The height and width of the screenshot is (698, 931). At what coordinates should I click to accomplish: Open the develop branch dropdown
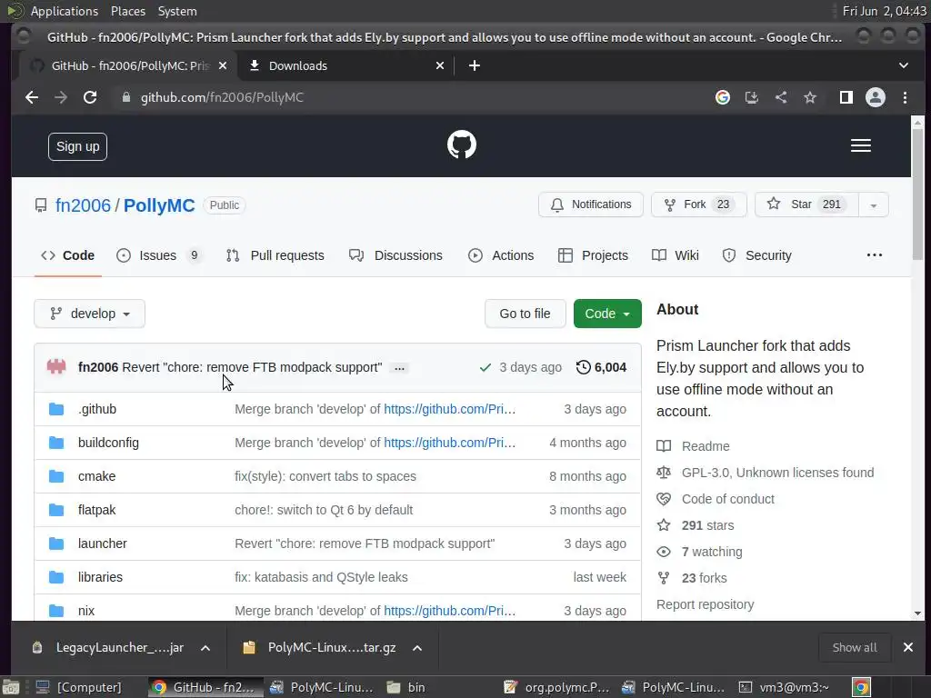(90, 314)
